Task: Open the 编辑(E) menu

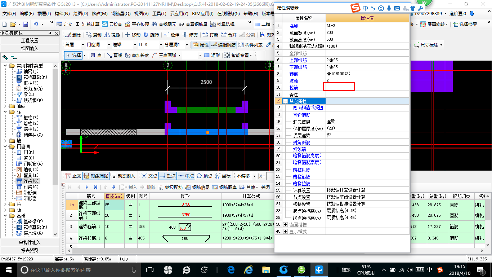Action: [x=27, y=14]
